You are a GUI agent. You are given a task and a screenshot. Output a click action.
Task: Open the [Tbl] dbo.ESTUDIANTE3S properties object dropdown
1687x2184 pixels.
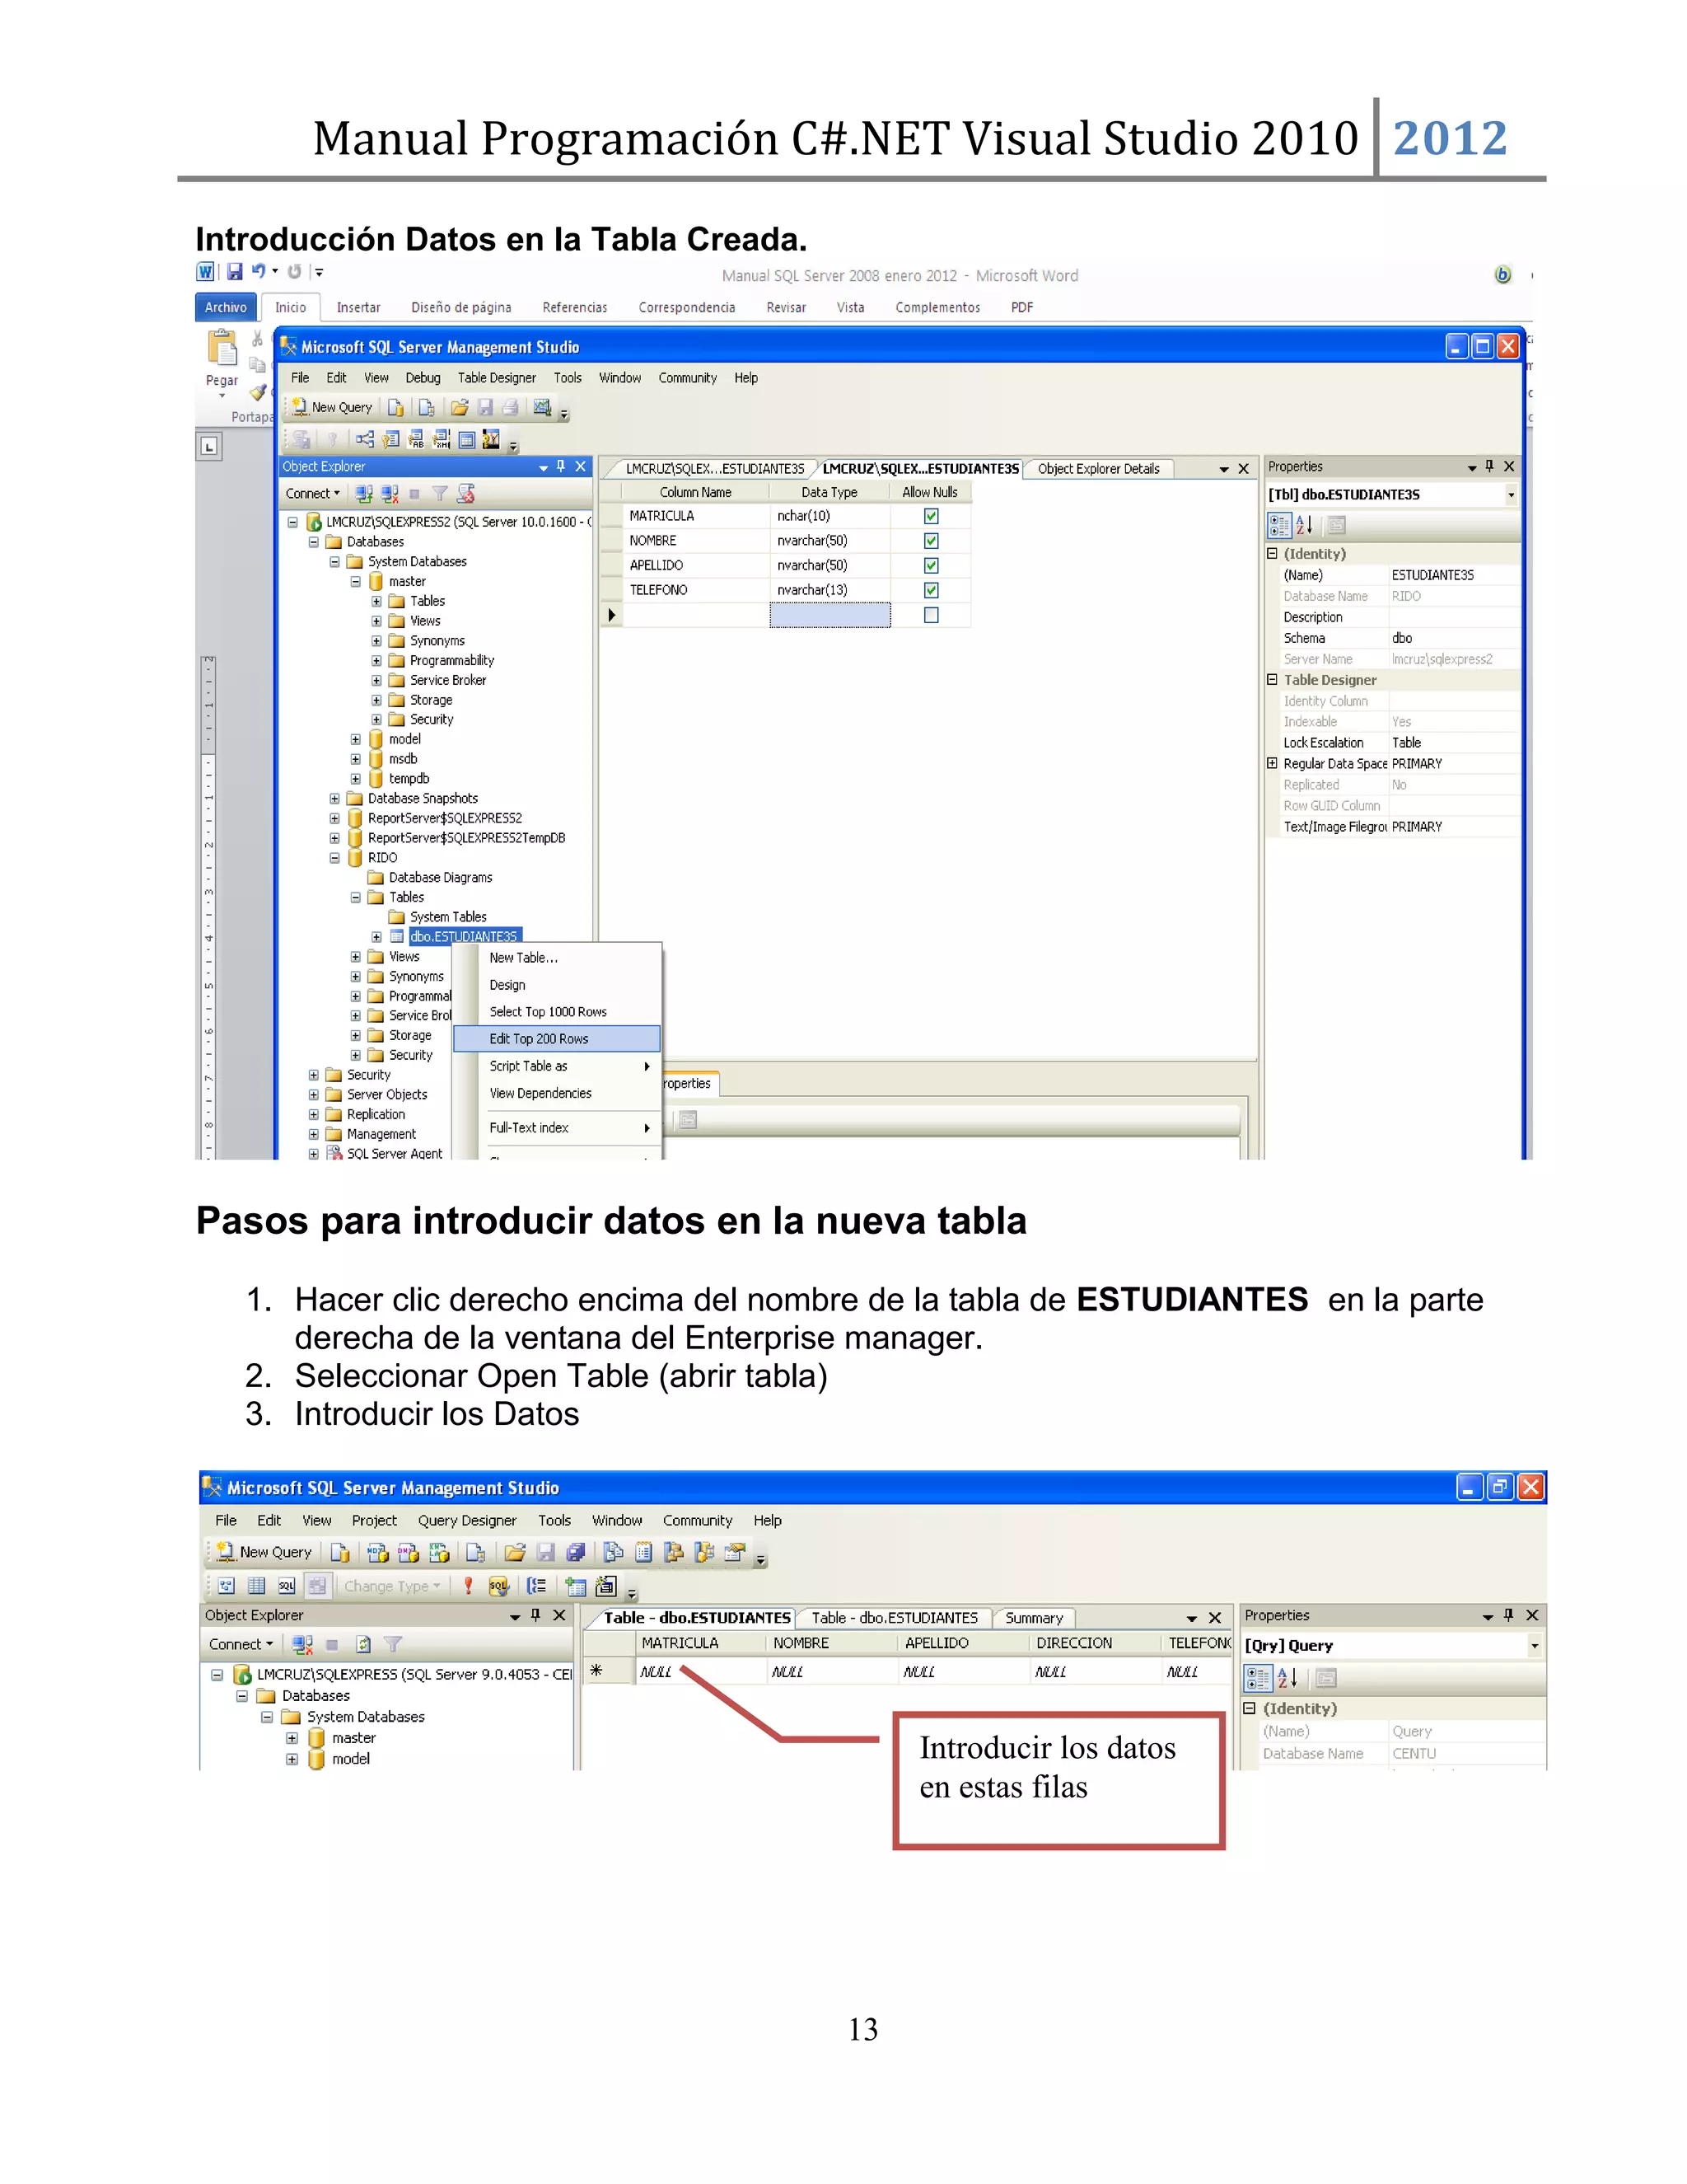pos(1510,495)
